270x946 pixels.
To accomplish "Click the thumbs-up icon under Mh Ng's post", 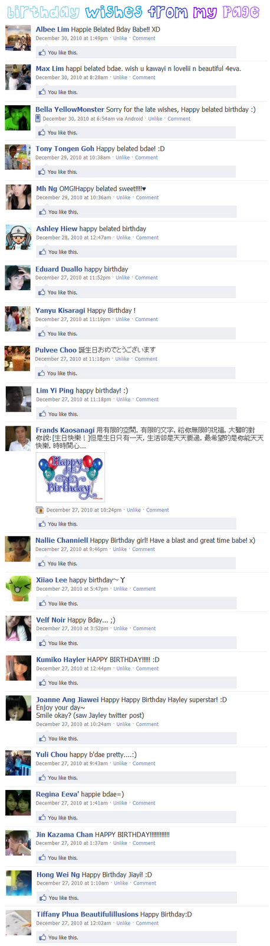I will click(42, 212).
